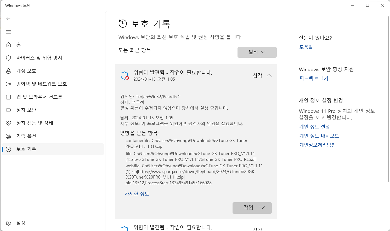This screenshot has width=390, height=231.
Task: Maximize the Windows 보안 window
Action: pos(368,5)
